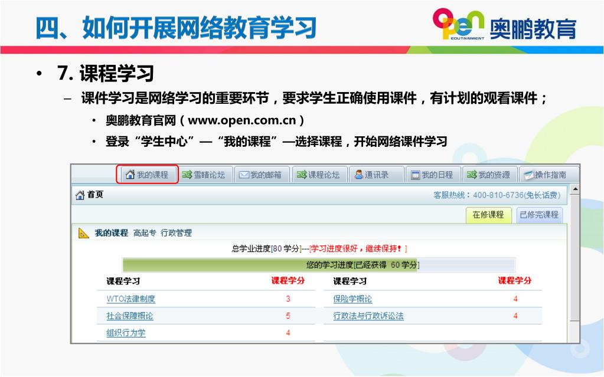Click credit value 4 for 组织行为学
The width and height of the screenshot is (604, 377).
pos(288,333)
